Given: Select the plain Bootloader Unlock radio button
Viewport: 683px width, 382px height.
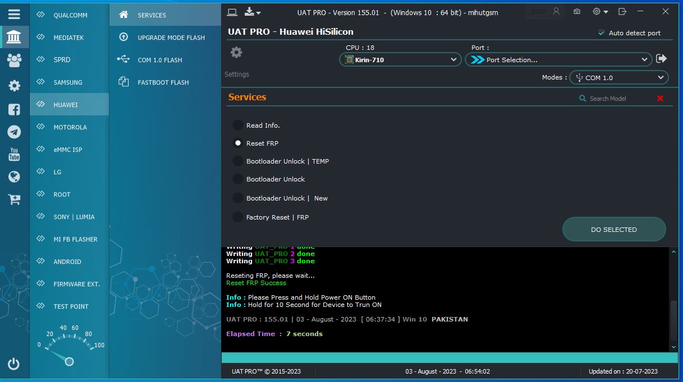Looking at the screenshot, I should click(x=238, y=179).
